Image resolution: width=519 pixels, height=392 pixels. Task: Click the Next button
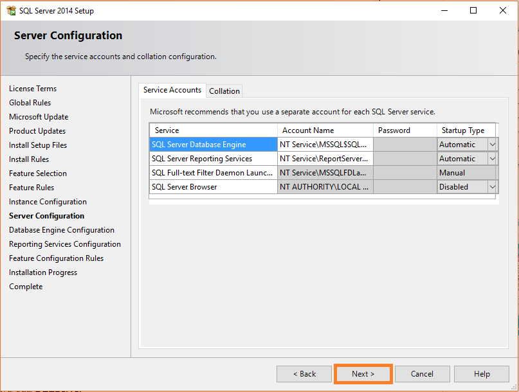tap(363, 374)
